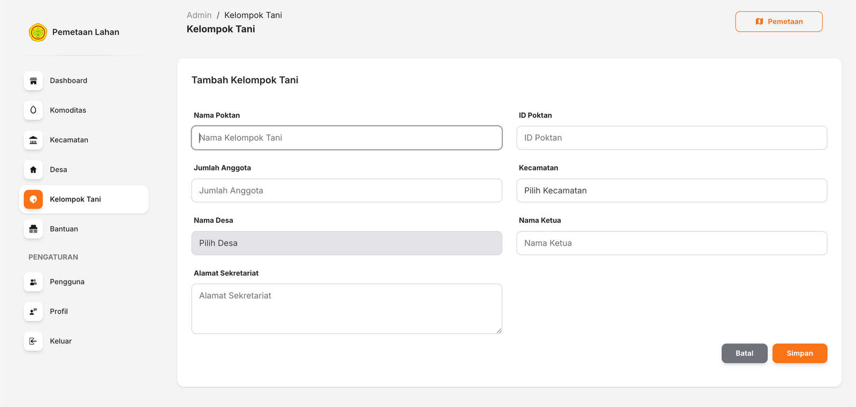Open the Profil settings entry
Image resolution: width=856 pixels, height=407 pixels.
(84, 311)
